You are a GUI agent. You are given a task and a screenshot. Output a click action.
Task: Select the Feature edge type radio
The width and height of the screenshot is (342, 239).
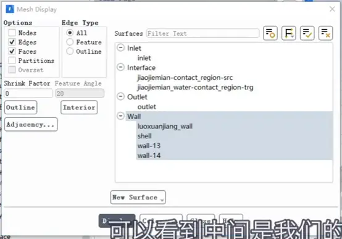tap(70, 42)
